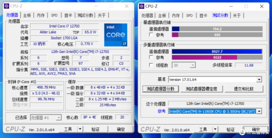Click the TDP field 65.0 W
The image size is (272, 138).
(90, 32)
